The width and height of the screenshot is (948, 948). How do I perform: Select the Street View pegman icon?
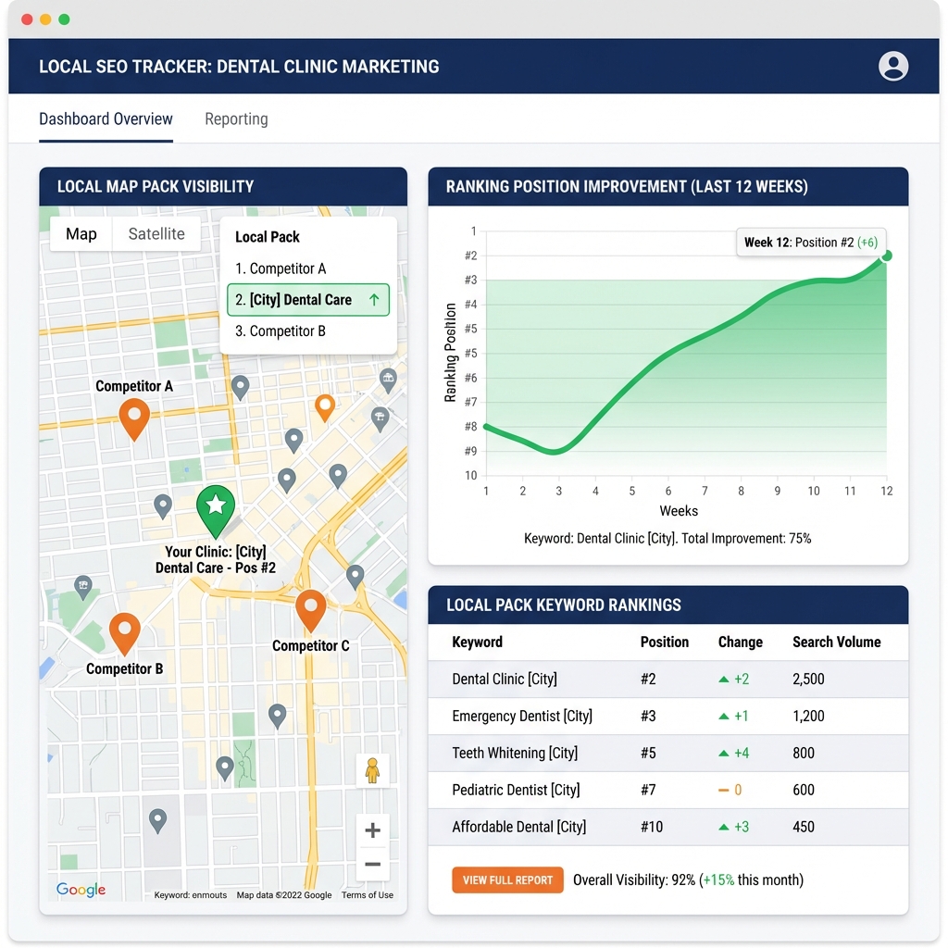372,769
